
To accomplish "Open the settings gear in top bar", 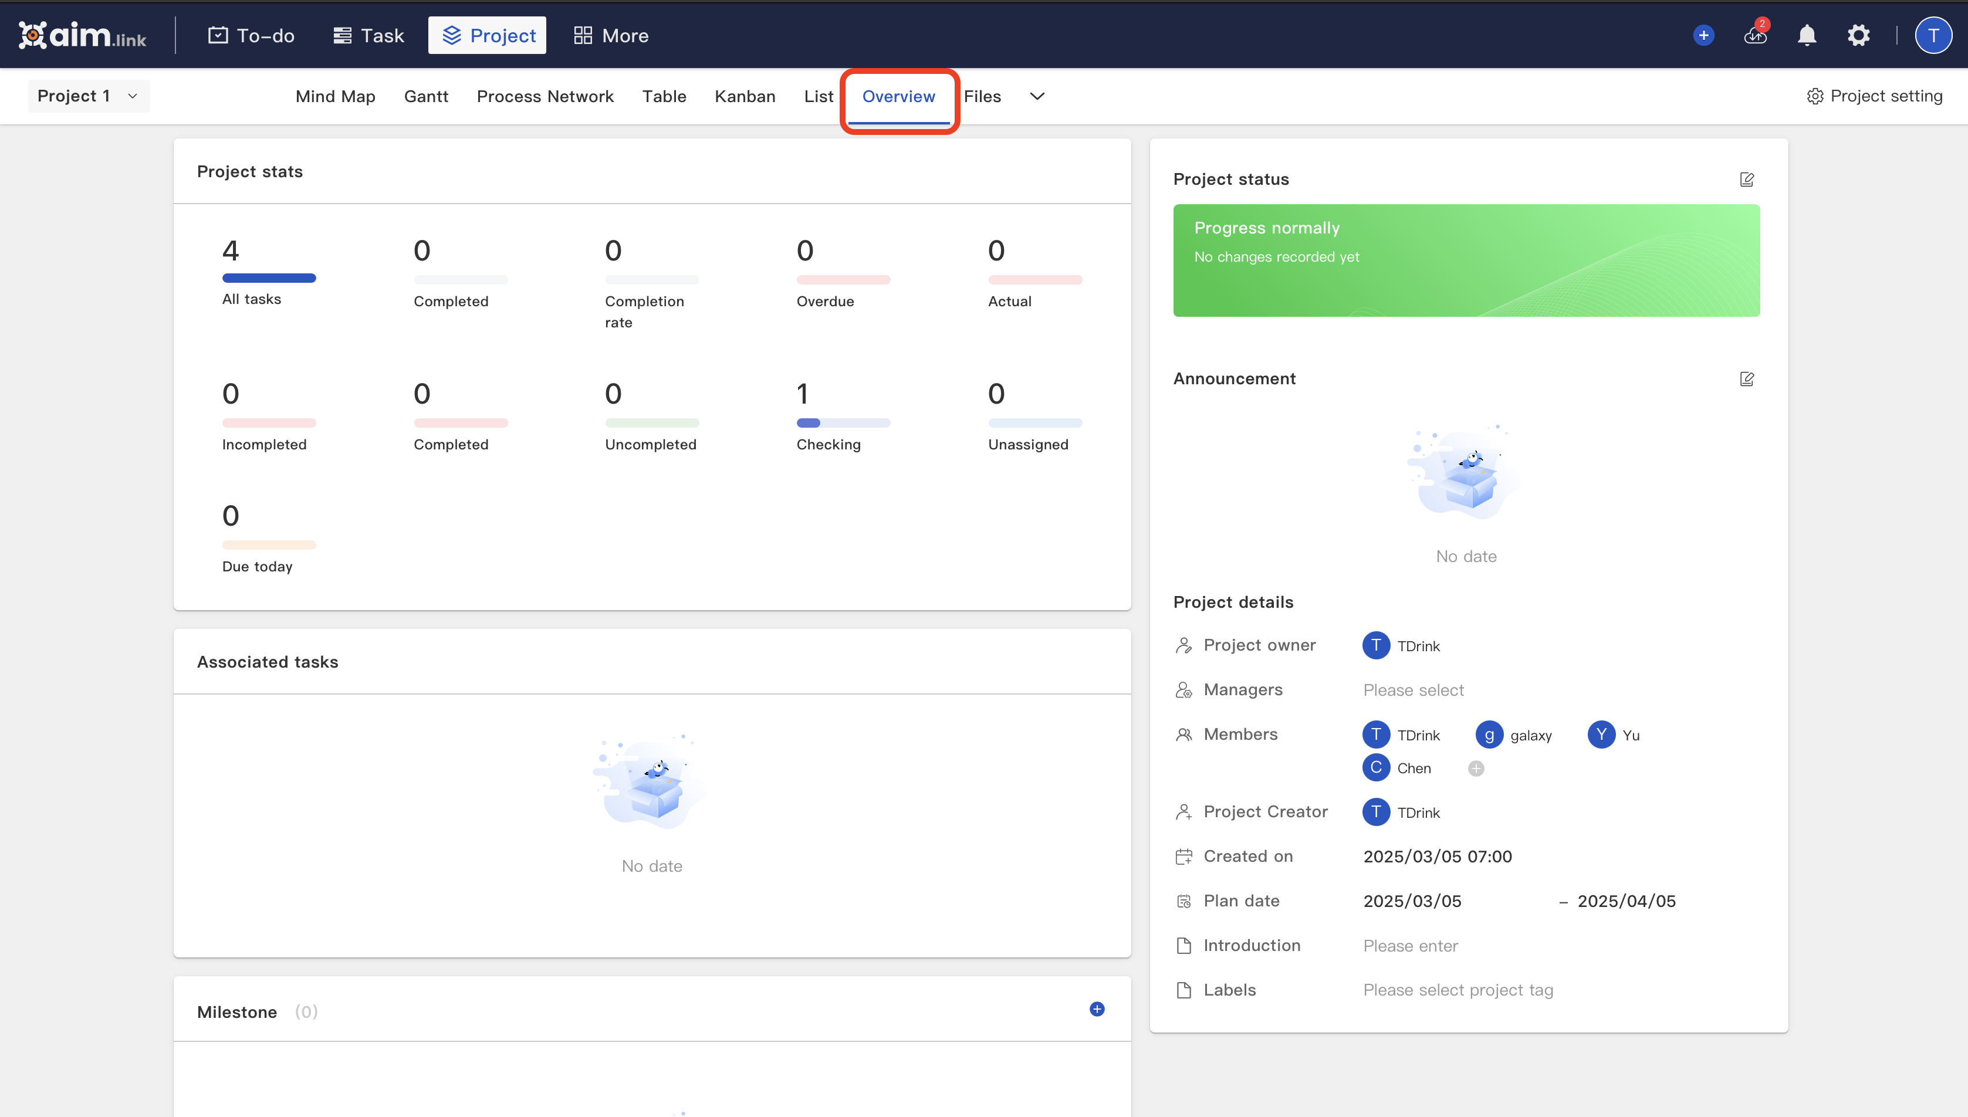I will [x=1859, y=35].
